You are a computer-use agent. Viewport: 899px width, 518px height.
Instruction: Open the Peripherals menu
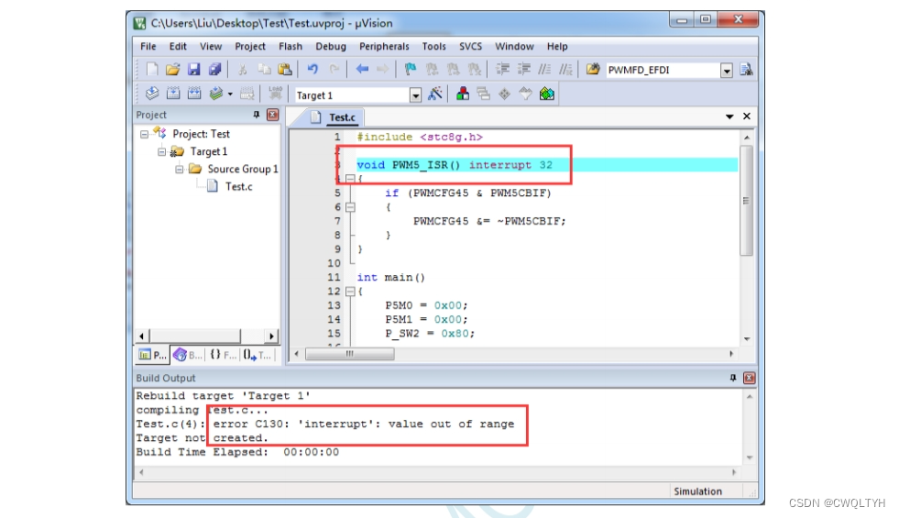[384, 47]
